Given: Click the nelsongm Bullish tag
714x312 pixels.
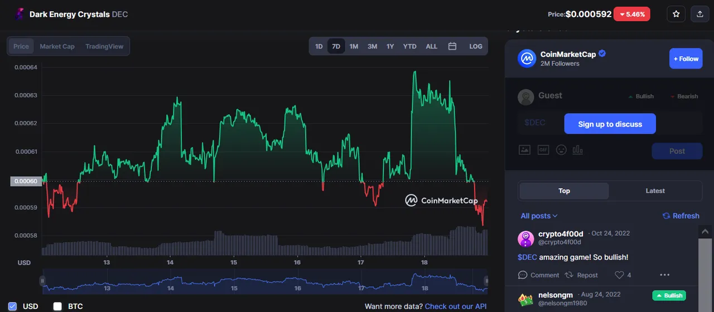Looking at the screenshot, I should (x=669, y=295).
